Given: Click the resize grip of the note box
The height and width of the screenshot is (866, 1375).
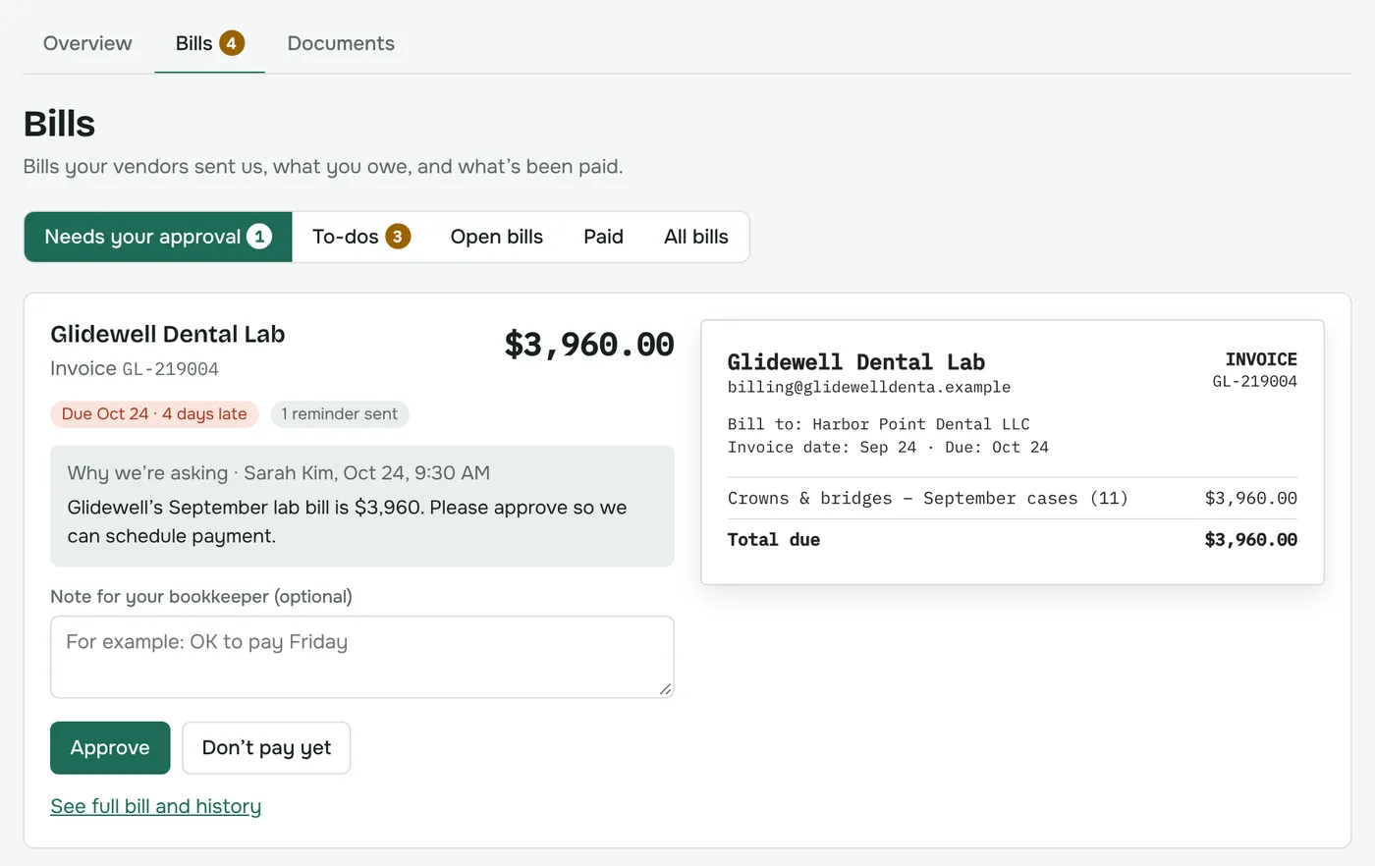Looking at the screenshot, I should click(665, 689).
